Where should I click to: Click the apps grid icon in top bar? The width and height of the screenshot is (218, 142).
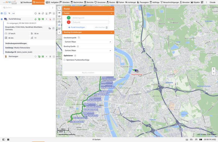point(202,2)
